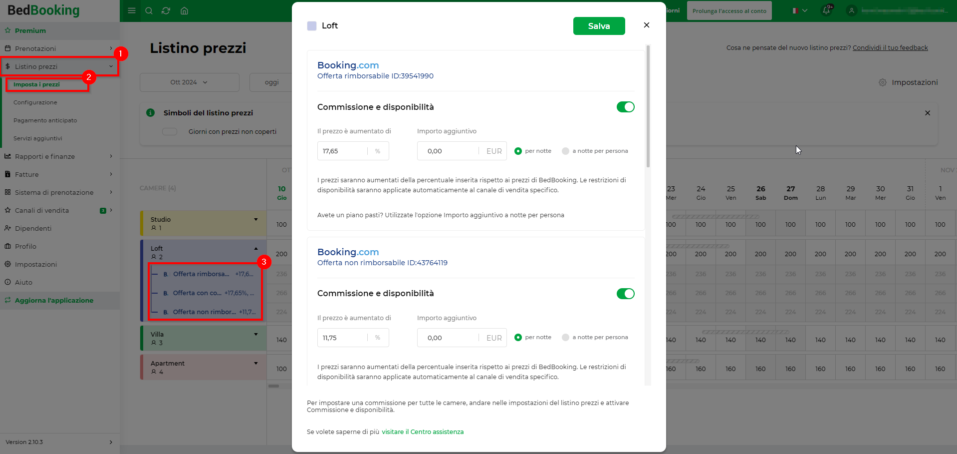The height and width of the screenshot is (454, 957).
Task: Open 'Condividi il tuo feedback' link
Action: (890, 48)
